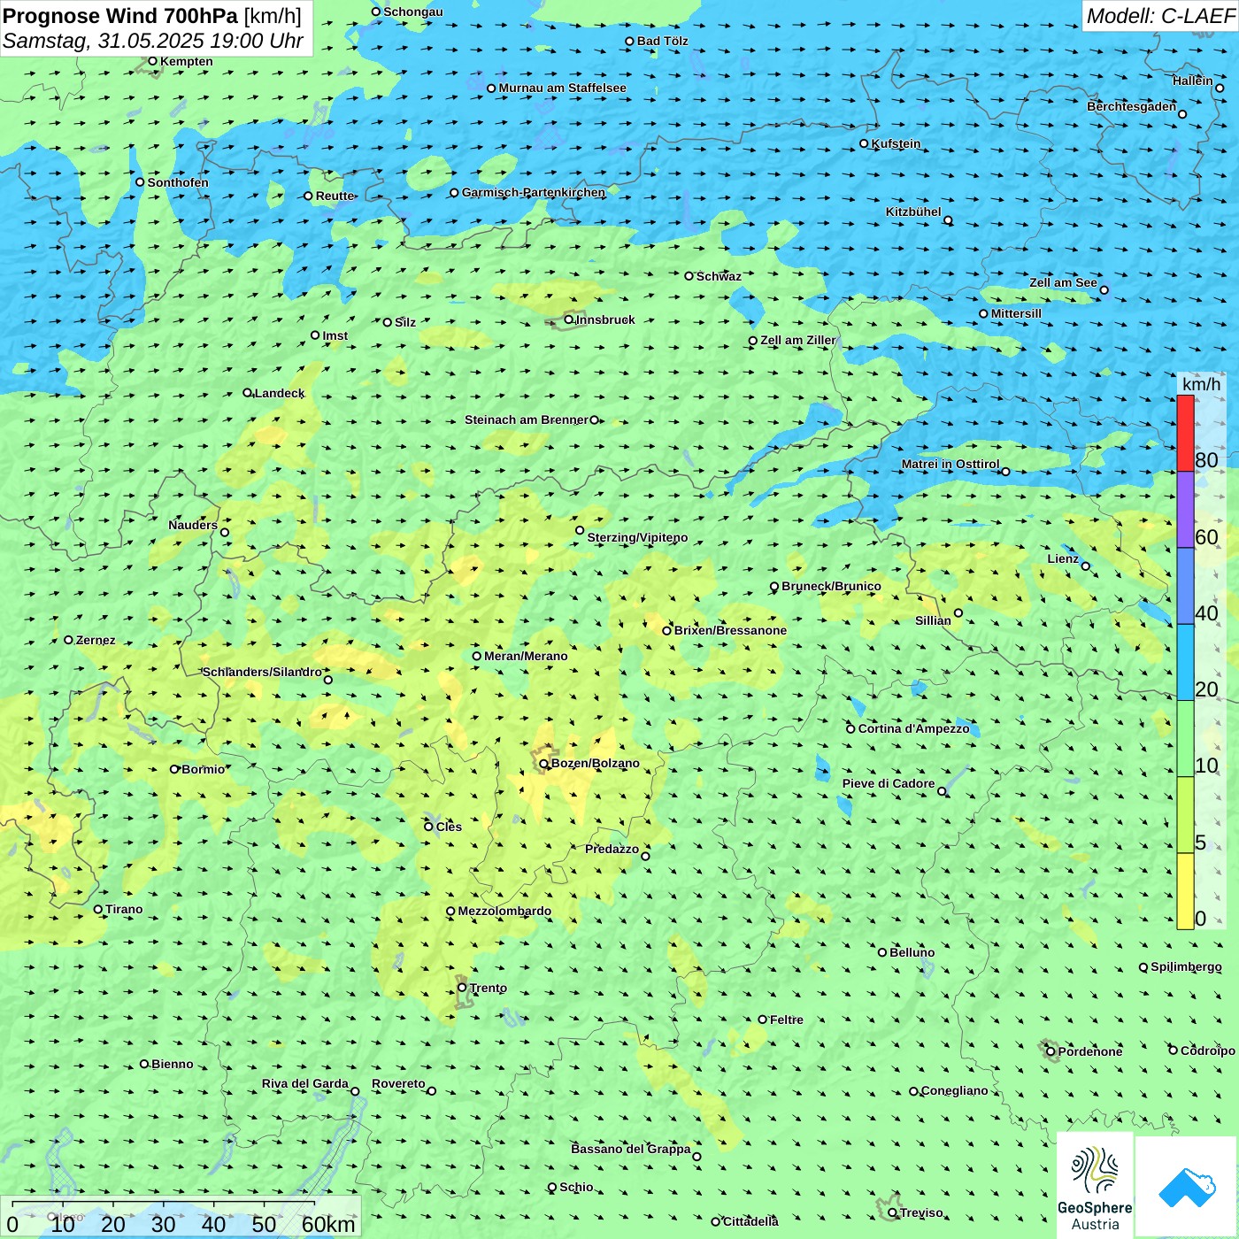Click the Mezzolombardo label

[504, 911]
